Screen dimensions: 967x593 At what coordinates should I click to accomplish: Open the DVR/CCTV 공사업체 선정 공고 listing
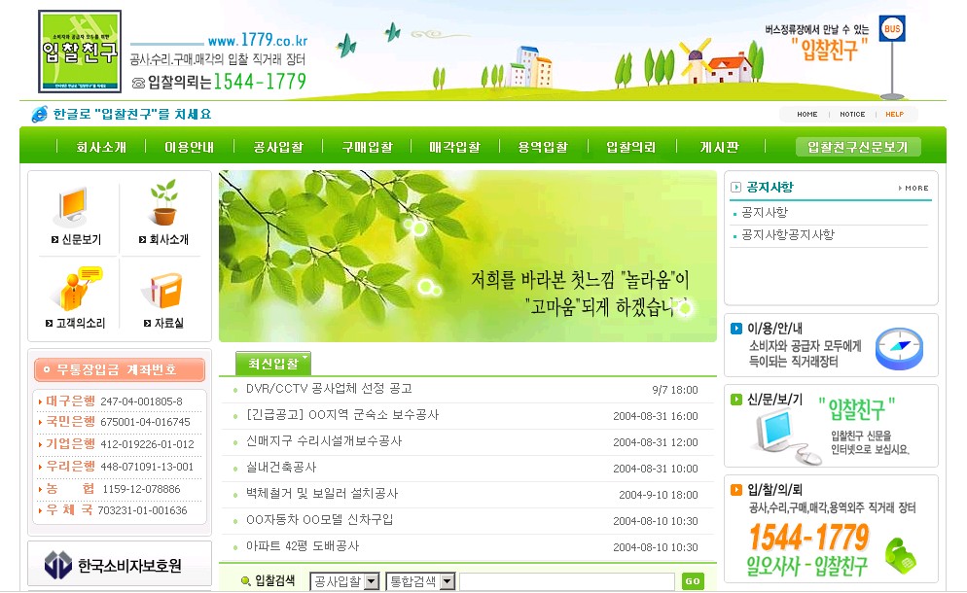click(x=330, y=388)
